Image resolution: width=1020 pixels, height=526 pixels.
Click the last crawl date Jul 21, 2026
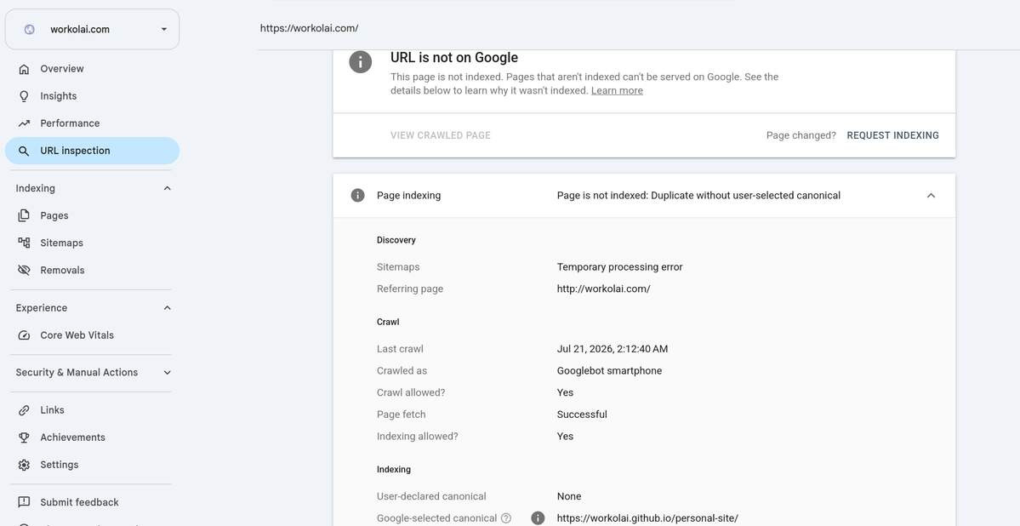(x=613, y=349)
